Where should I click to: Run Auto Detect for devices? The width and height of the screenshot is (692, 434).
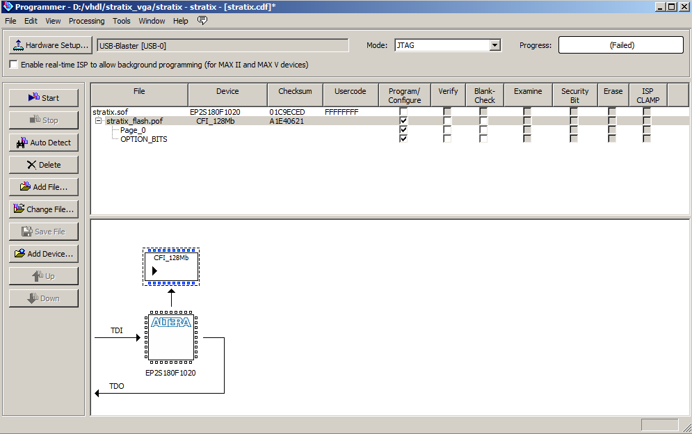click(44, 143)
